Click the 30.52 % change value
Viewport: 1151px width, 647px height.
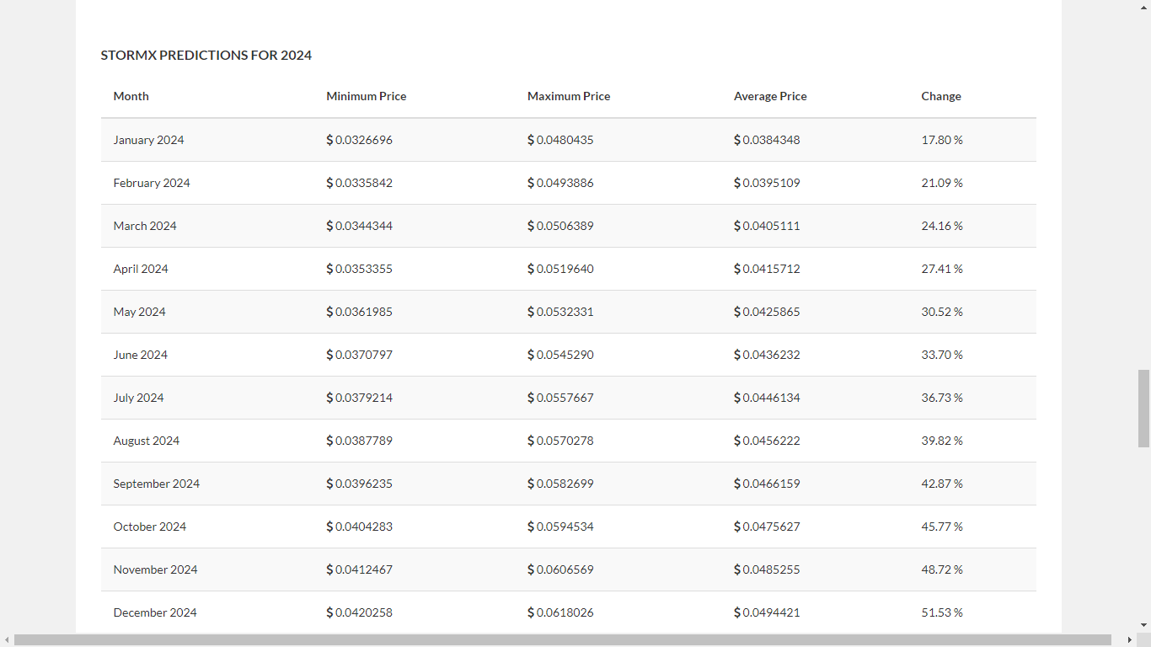coord(942,312)
